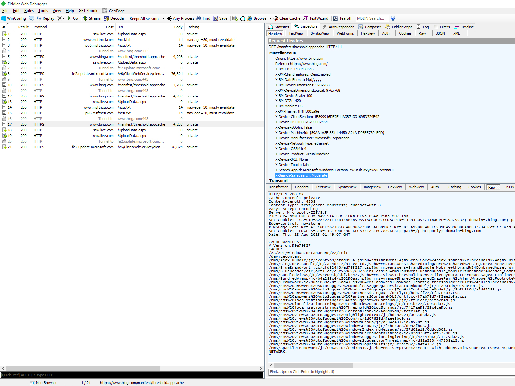Click the MSDN Search input field

coord(371,18)
